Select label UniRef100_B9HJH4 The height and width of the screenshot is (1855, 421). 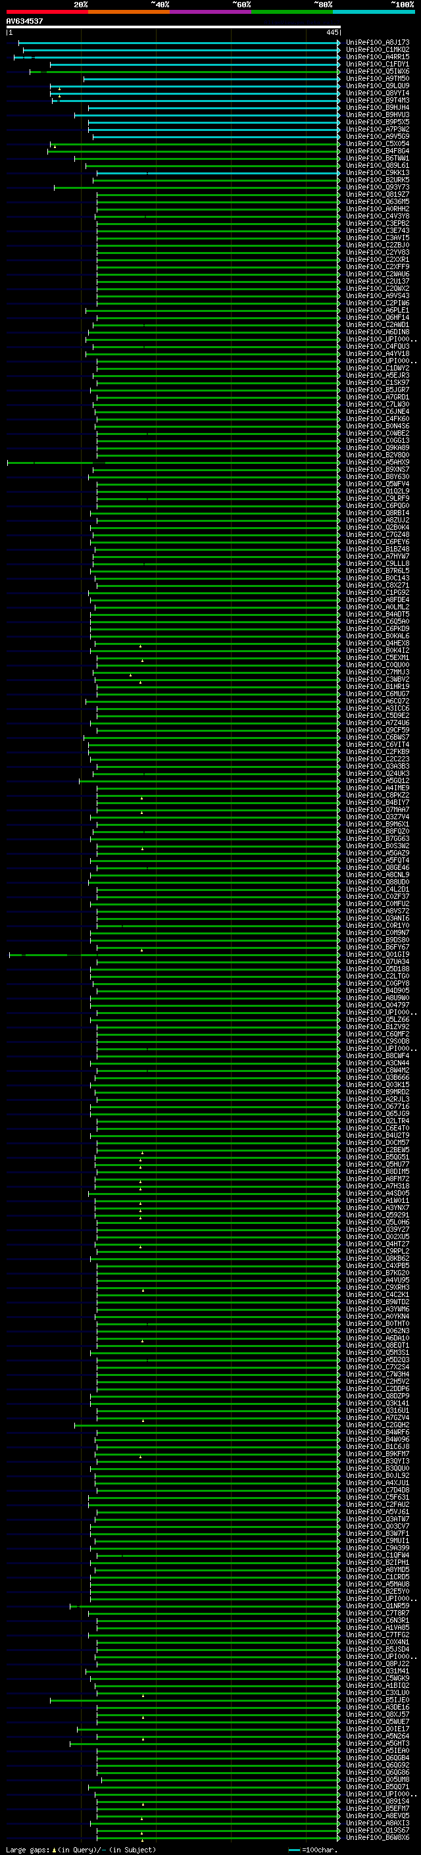(x=378, y=107)
